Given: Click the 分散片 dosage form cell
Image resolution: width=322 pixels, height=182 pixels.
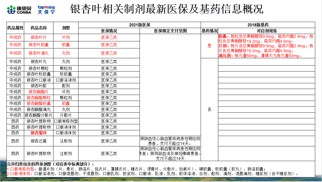Looking at the screenshot, I should pyautogui.click(x=66, y=115).
